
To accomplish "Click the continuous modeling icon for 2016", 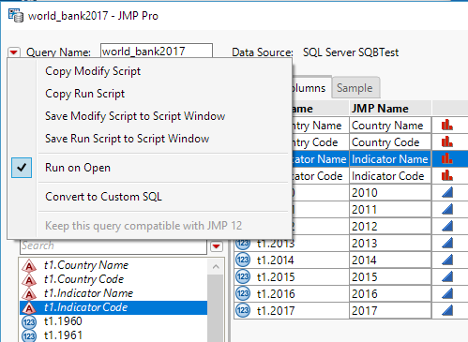I will pos(447,293).
